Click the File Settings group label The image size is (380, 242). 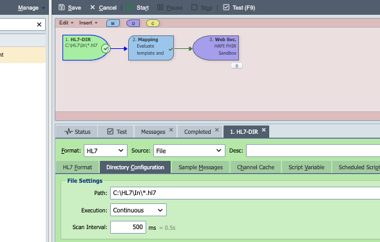point(85,181)
